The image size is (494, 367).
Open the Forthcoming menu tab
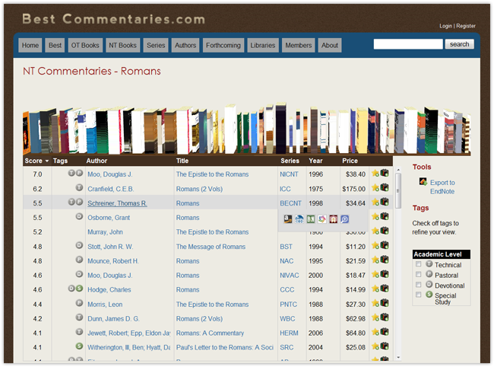[223, 45]
